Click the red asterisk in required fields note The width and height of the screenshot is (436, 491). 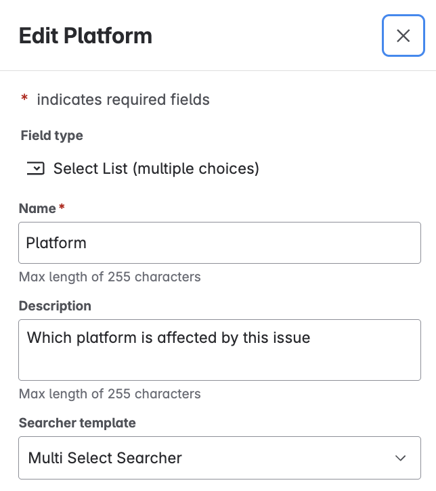click(24, 100)
